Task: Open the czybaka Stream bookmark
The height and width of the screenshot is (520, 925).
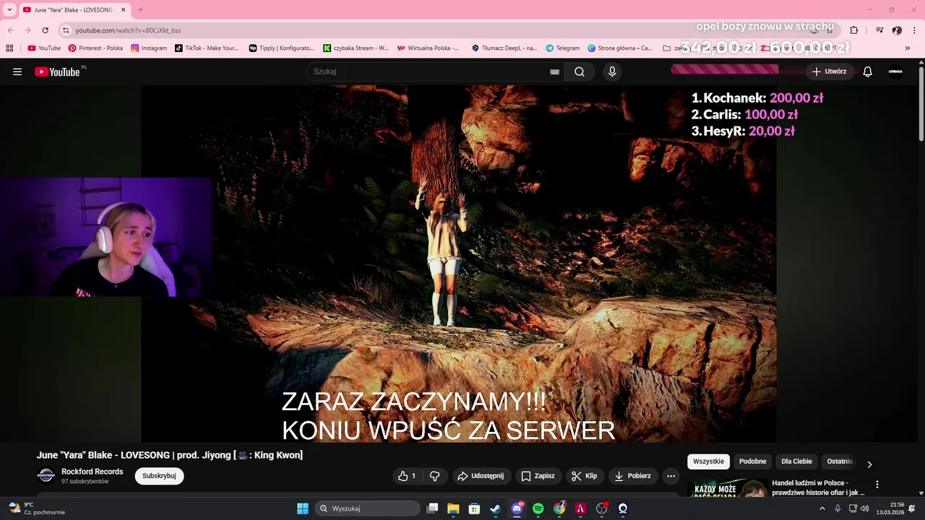Action: pos(356,48)
